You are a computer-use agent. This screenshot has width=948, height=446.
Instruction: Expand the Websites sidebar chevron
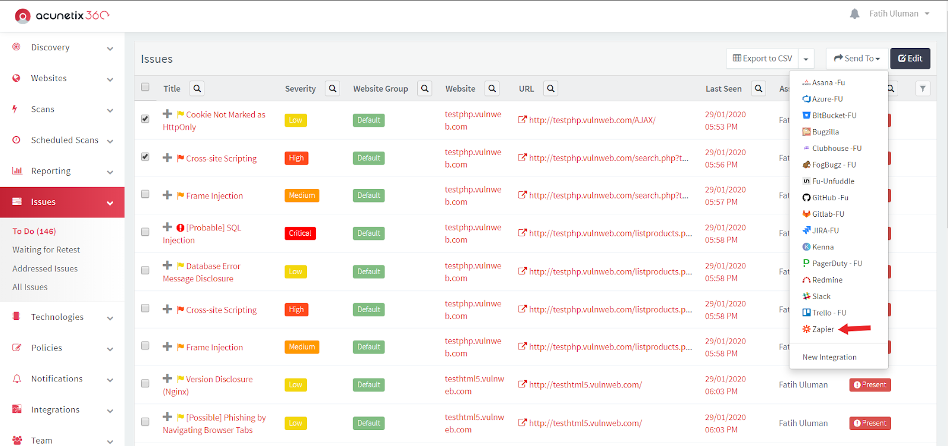(x=110, y=79)
